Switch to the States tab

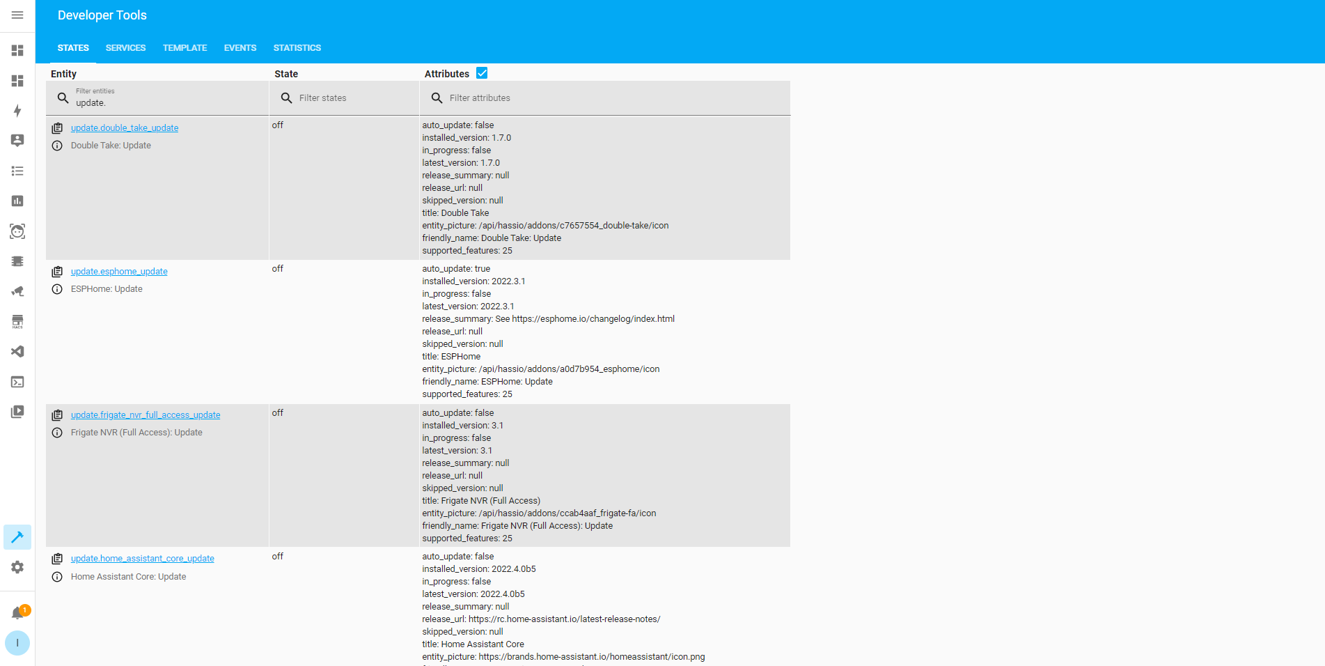pos(73,48)
